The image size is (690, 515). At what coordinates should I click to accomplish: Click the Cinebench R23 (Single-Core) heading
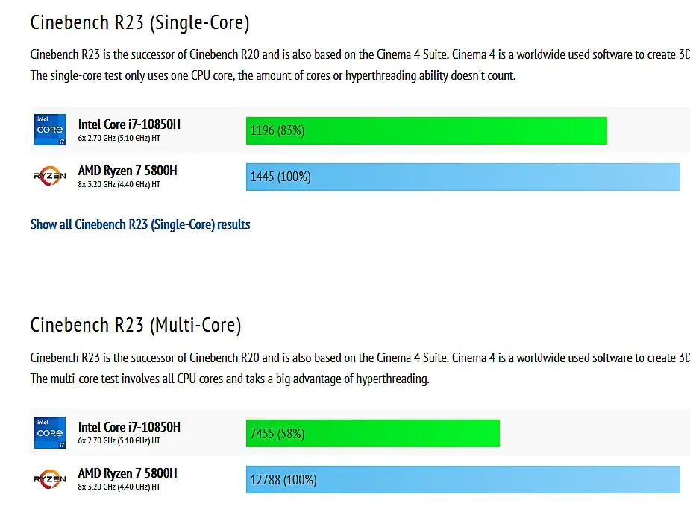(139, 23)
